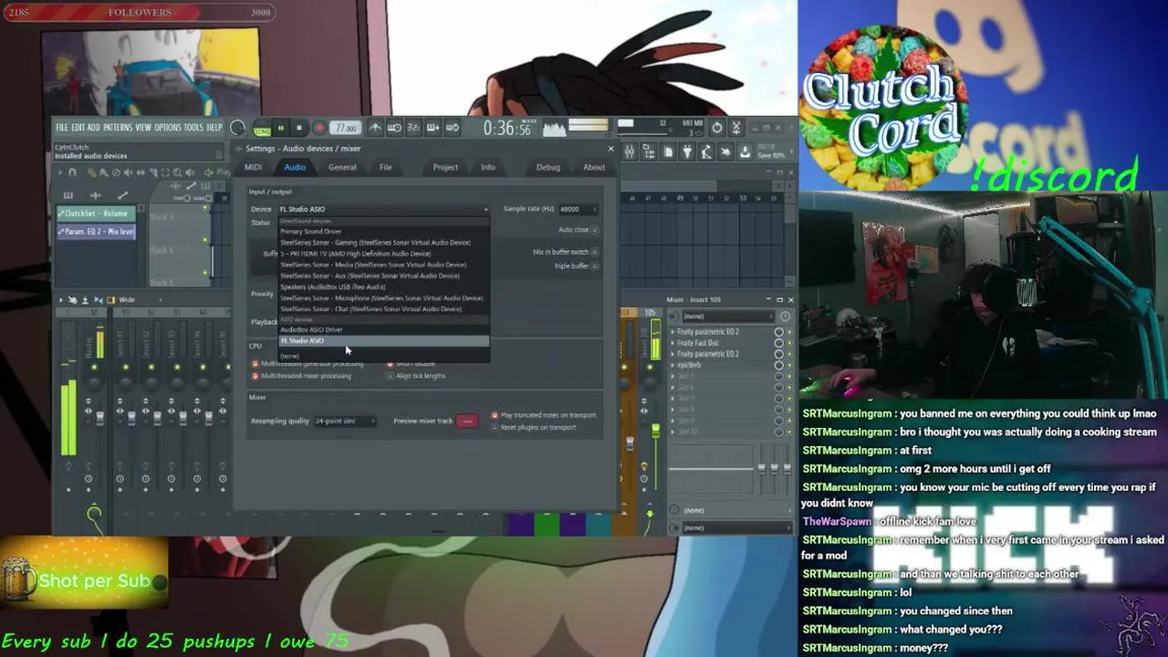Open the OPTIONS menu
The height and width of the screenshot is (657, 1168).
(x=168, y=128)
